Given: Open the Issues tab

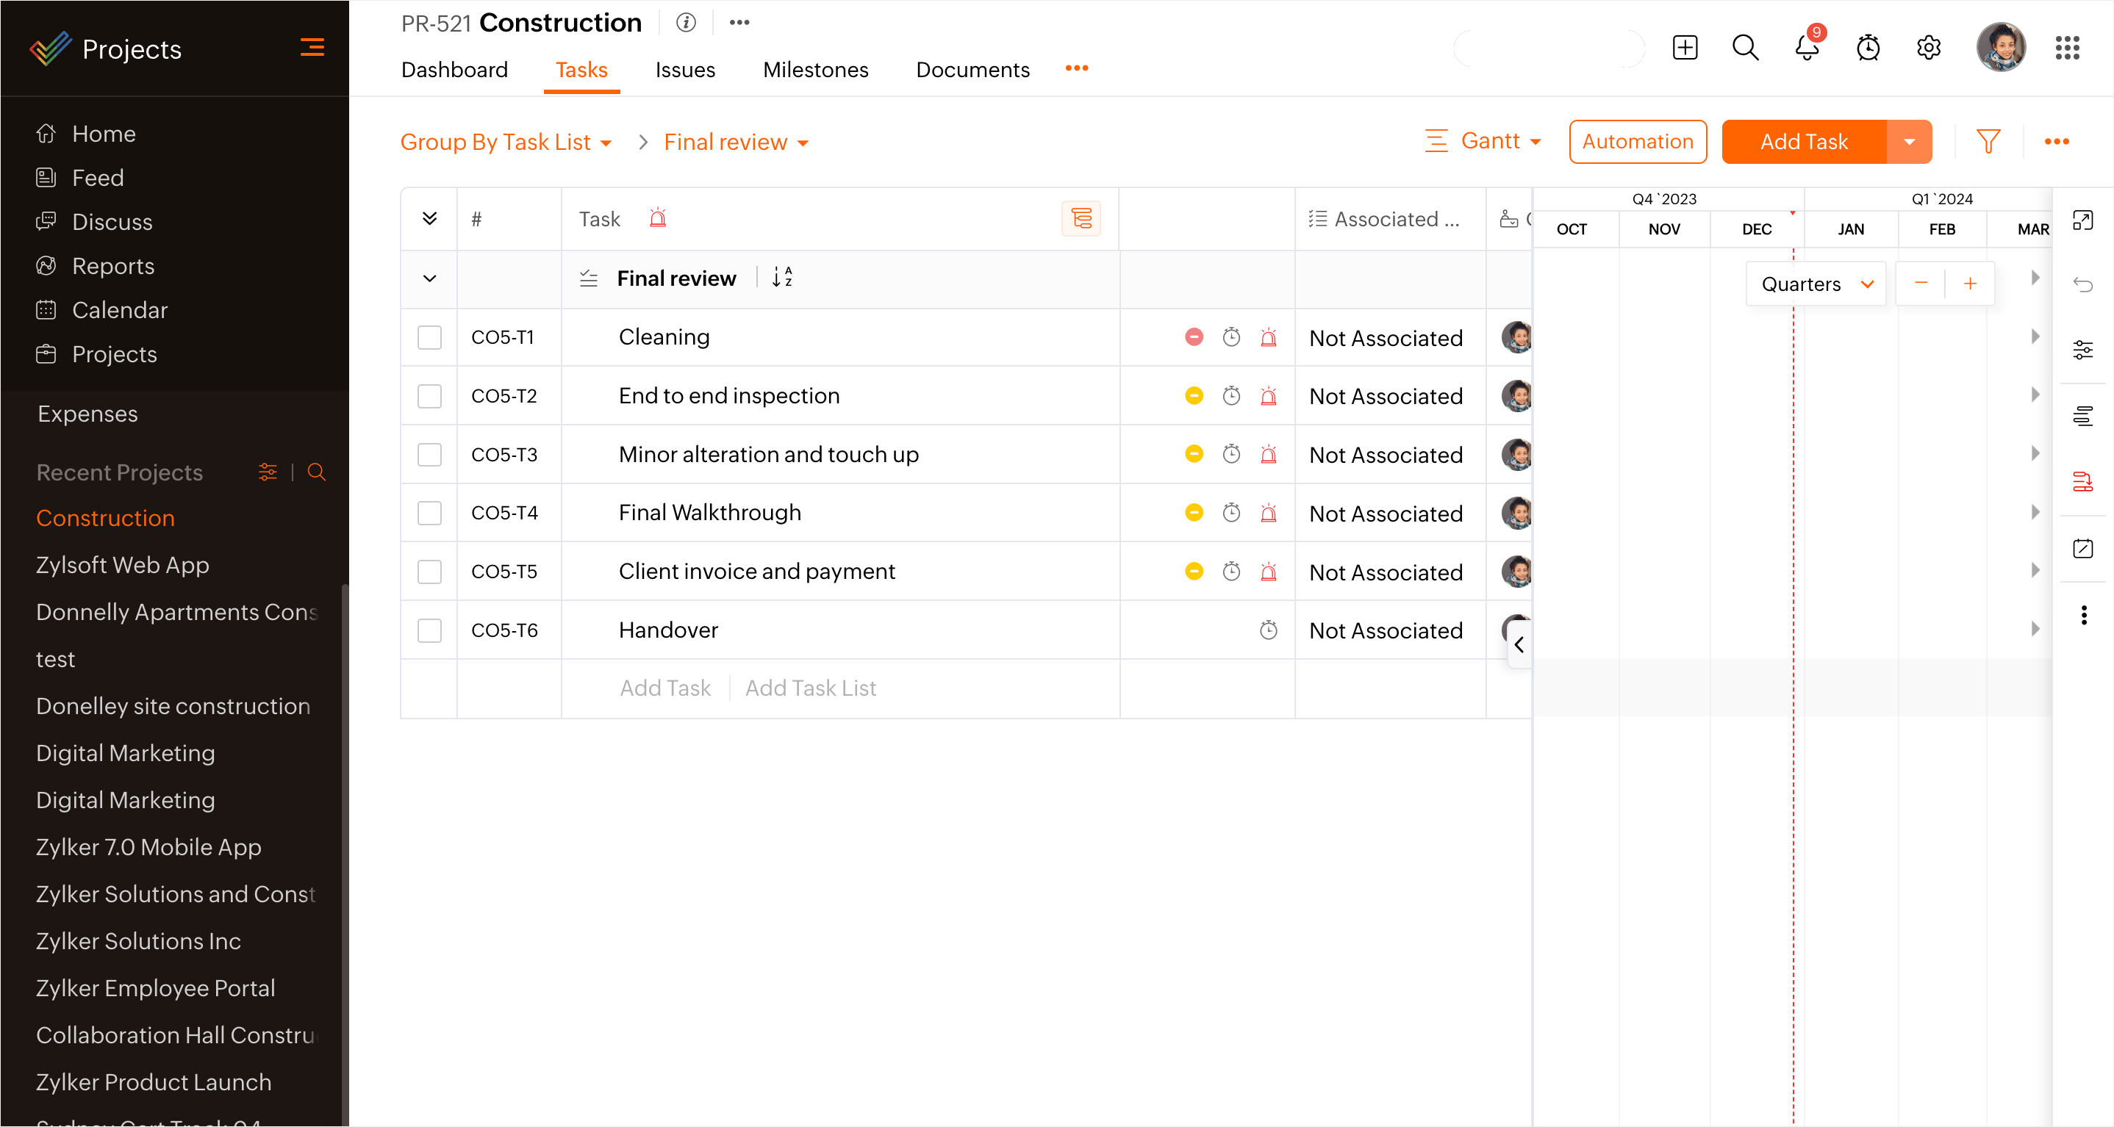Looking at the screenshot, I should 684,70.
